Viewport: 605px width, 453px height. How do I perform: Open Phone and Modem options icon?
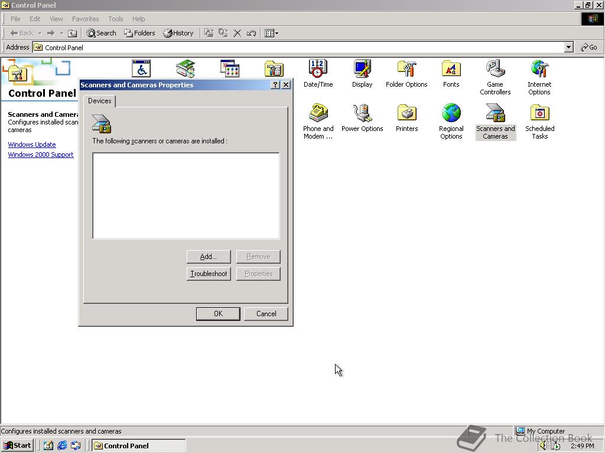pos(318,121)
